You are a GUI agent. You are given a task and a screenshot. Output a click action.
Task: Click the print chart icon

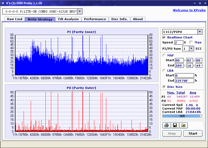click(x=166, y=126)
